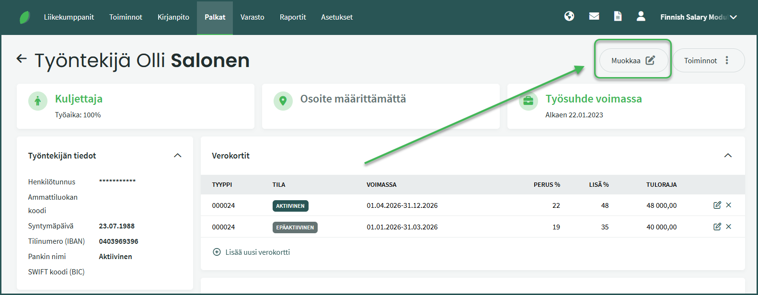Click the green leaf logo icon
The image size is (758, 295).
(24, 17)
